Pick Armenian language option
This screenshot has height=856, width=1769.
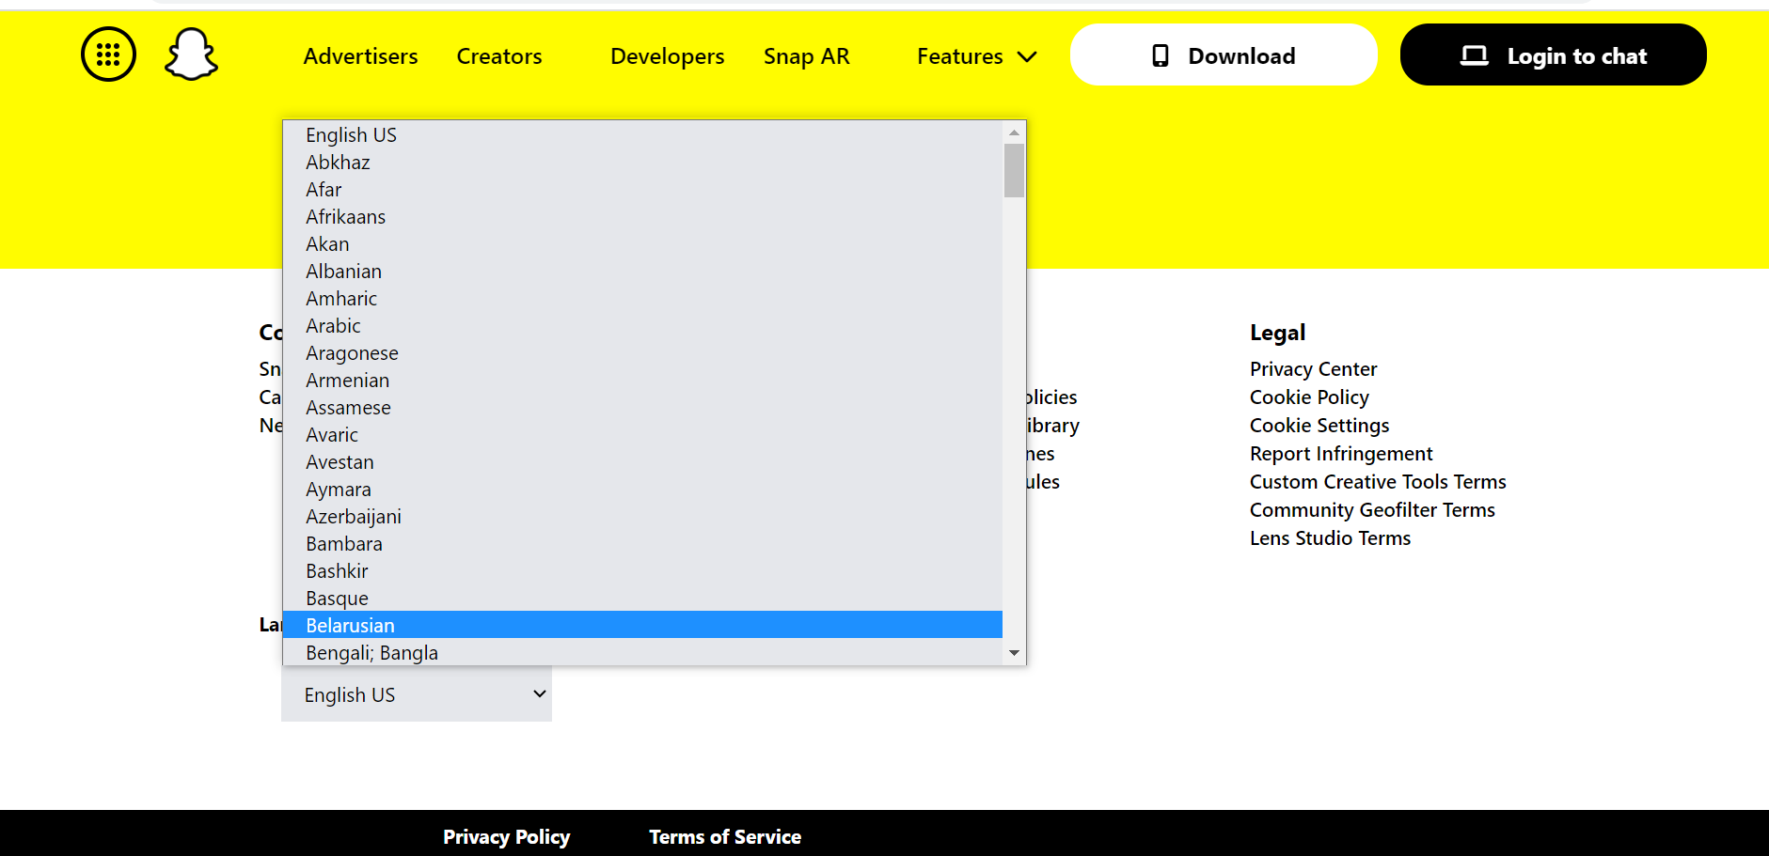pyautogui.click(x=642, y=380)
